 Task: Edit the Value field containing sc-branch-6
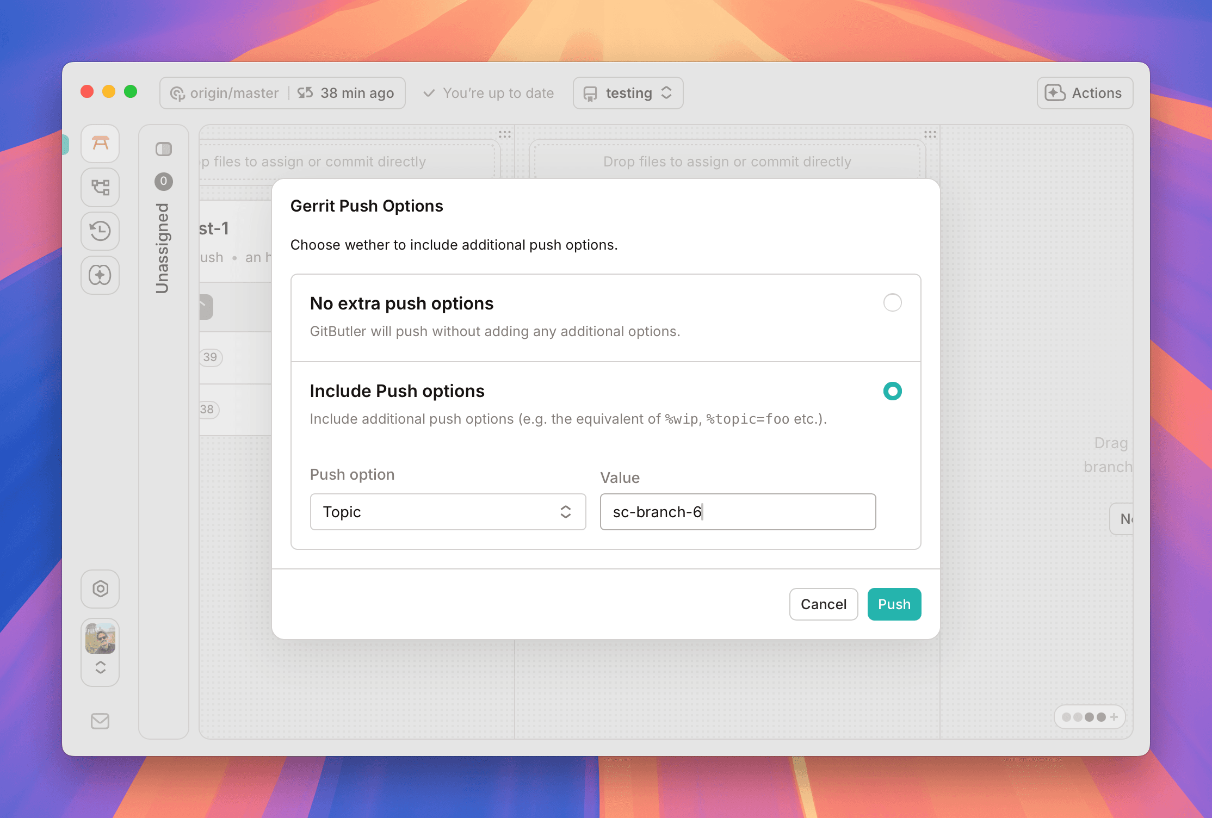(x=737, y=512)
